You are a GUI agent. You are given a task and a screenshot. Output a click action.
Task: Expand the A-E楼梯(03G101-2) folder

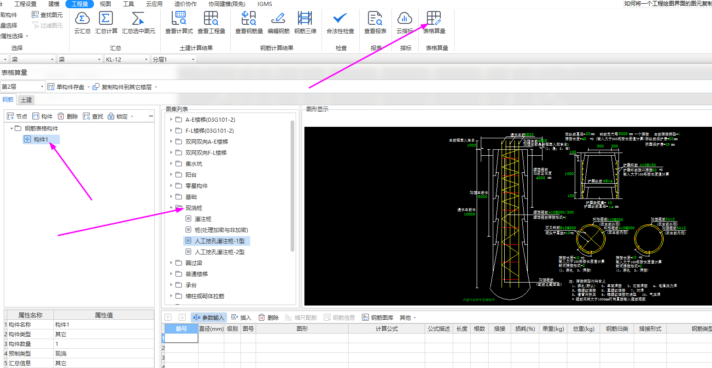pyautogui.click(x=171, y=120)
